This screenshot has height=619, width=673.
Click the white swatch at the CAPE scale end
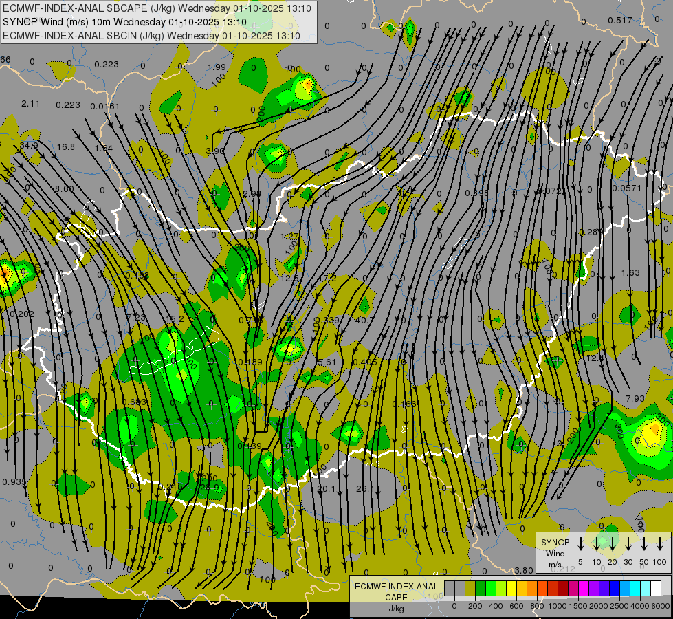point(656,589)
